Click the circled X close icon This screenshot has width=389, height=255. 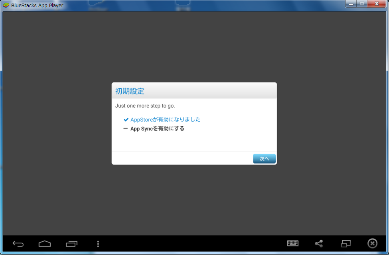[372, 243]
